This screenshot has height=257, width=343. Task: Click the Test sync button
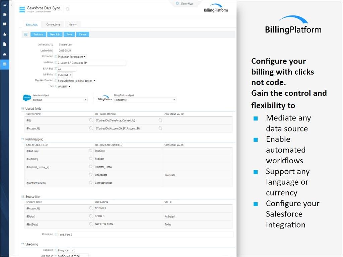click(38, 34)
